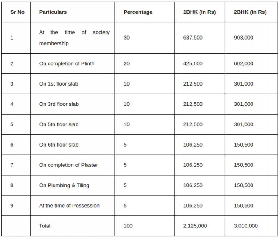
Task: Click the 'On 3rd floor slab' cell
Action: click(x=72, y=104)
